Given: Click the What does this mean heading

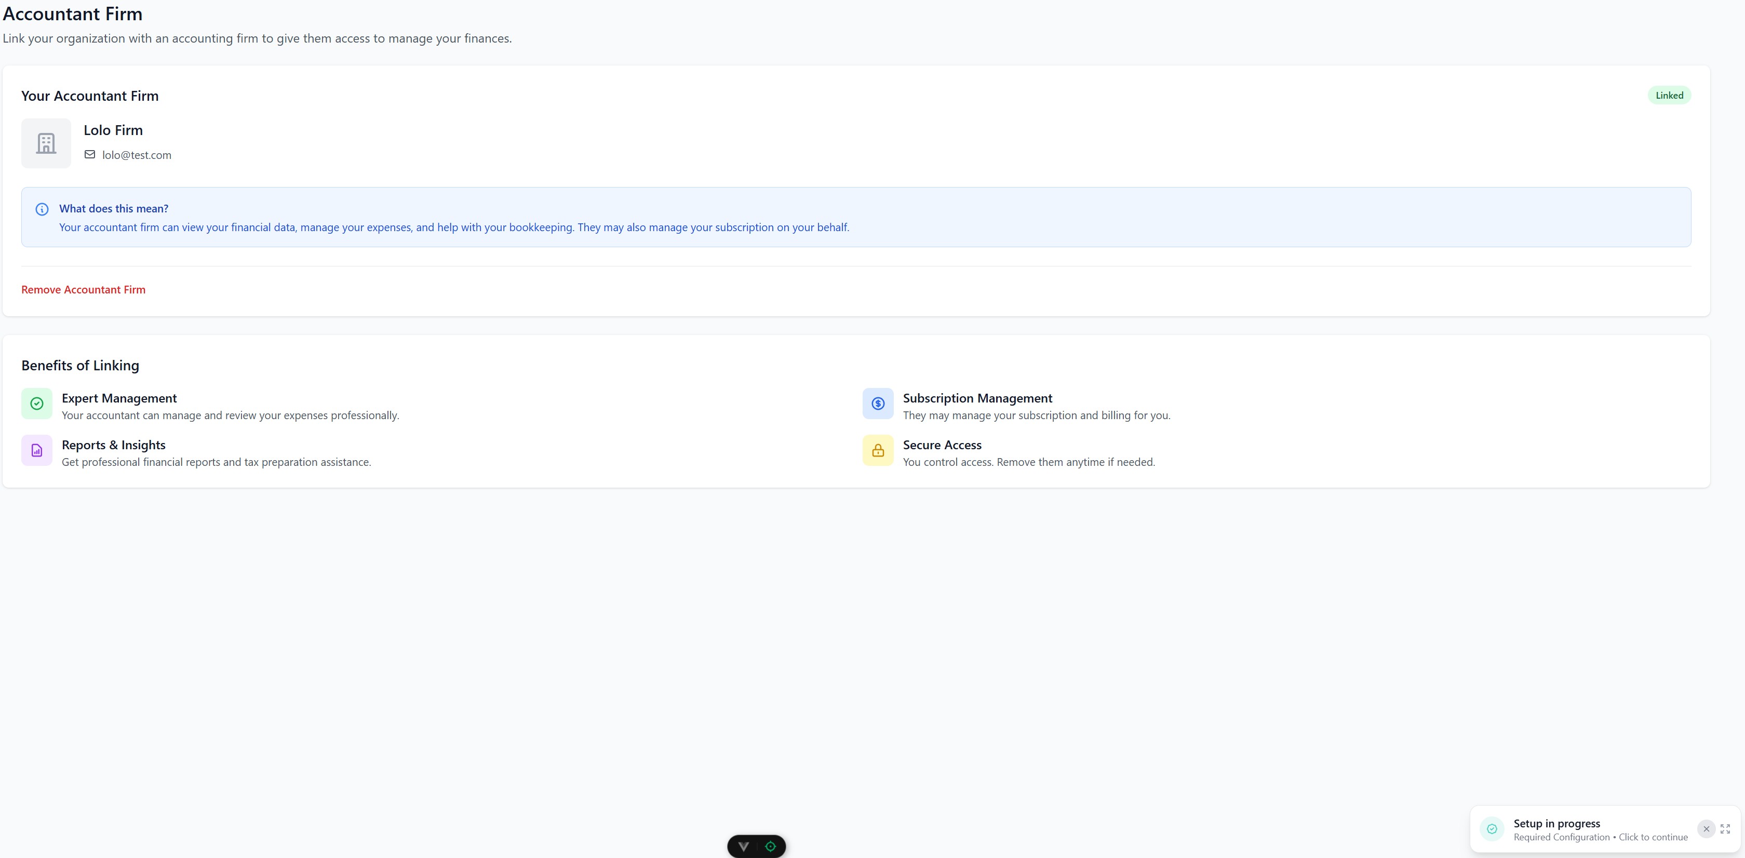Looking at the screenshot, I should click(x=113, y=209).
